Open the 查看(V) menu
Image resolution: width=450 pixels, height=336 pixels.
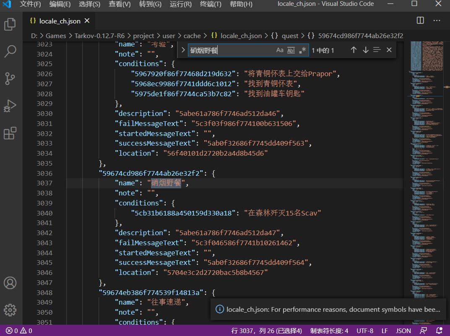coord(120,4)
